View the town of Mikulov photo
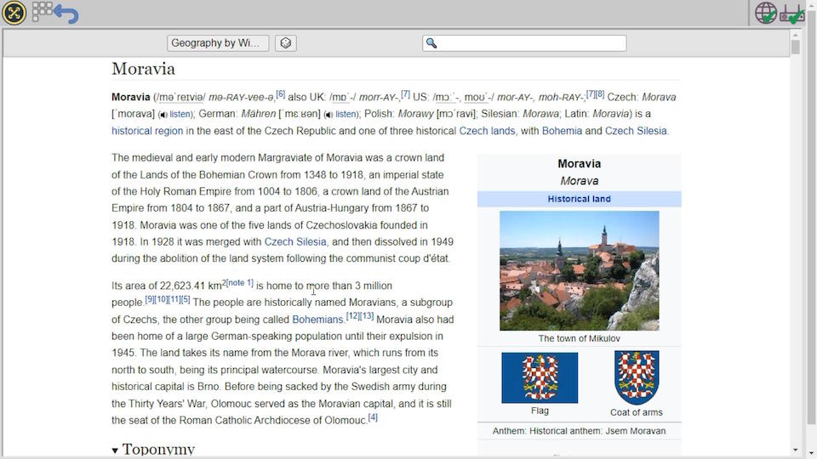This screenshot has height=459, width=817. (579, 270)
